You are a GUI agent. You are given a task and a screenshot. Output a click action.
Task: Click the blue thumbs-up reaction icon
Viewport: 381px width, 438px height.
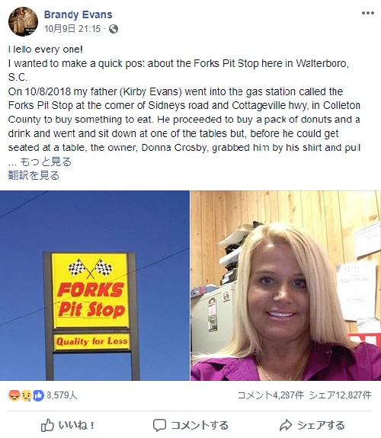coord(39,395)
